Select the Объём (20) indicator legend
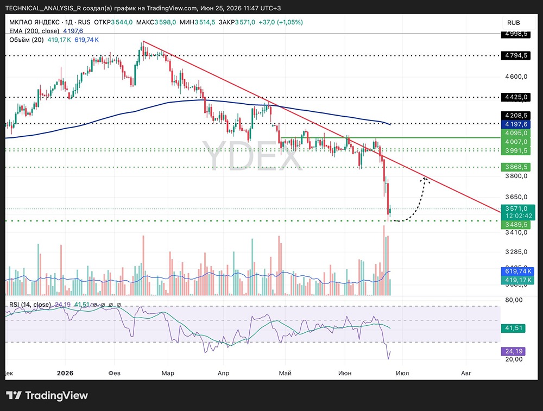Screen dimensions: 543x411 pyautogui.click(x=26, y=40)
